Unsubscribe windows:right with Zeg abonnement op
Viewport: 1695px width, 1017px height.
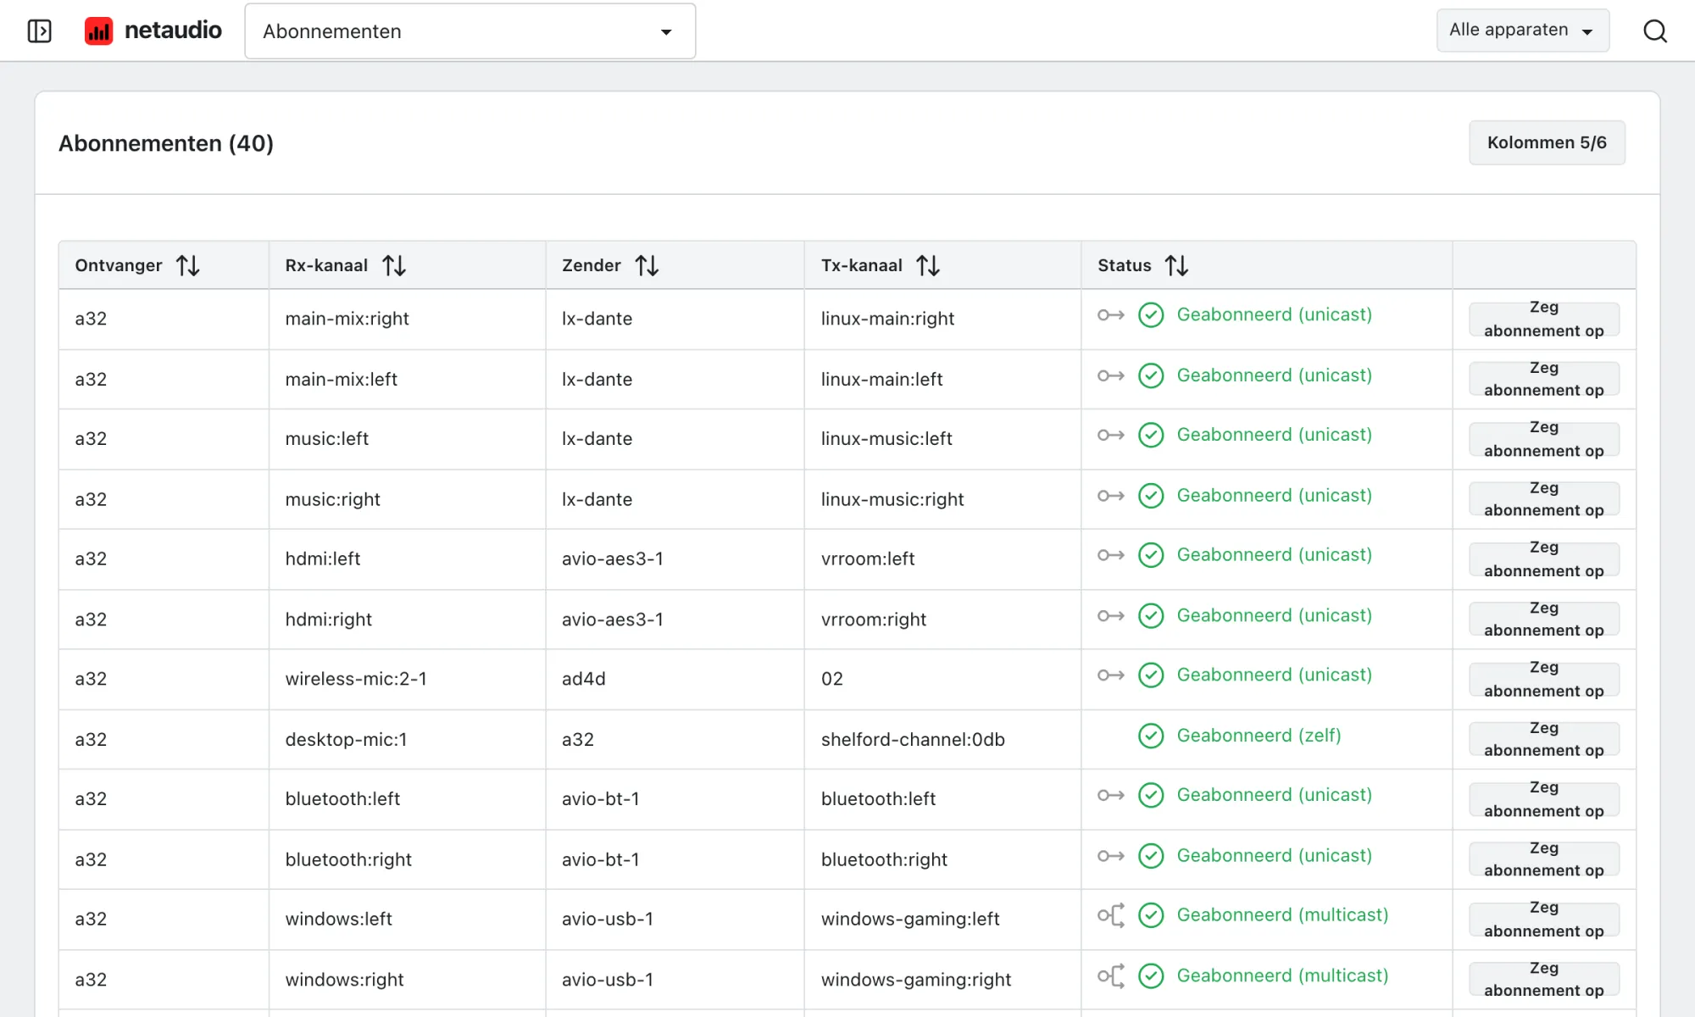(x=1544, y=980)
